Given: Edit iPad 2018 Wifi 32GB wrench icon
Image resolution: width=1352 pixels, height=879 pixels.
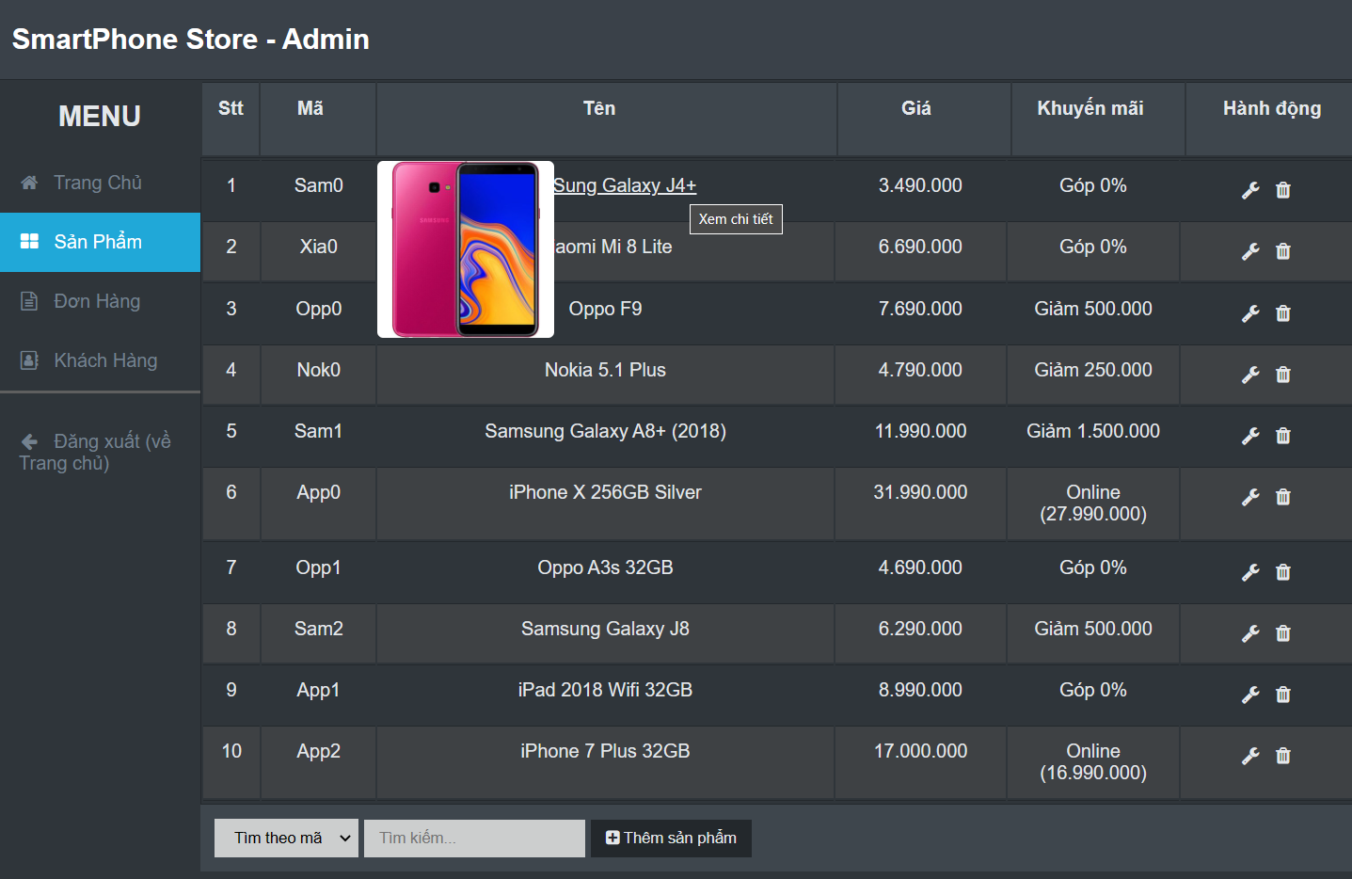Looking at the screenshot, I should coord(1250,695).
